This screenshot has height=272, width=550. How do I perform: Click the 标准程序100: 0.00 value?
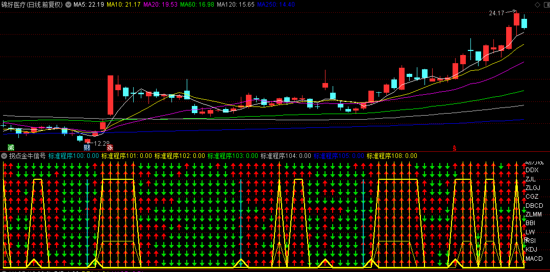pos(73,156)
